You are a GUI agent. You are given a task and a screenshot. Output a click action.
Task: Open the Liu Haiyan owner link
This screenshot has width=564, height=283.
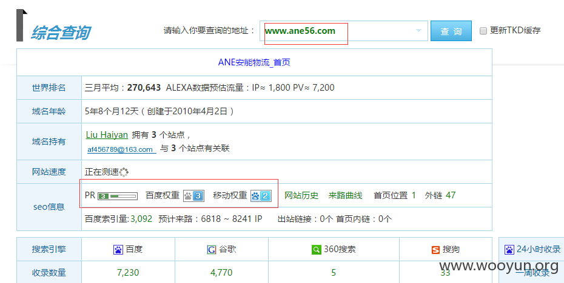[107, 135]
